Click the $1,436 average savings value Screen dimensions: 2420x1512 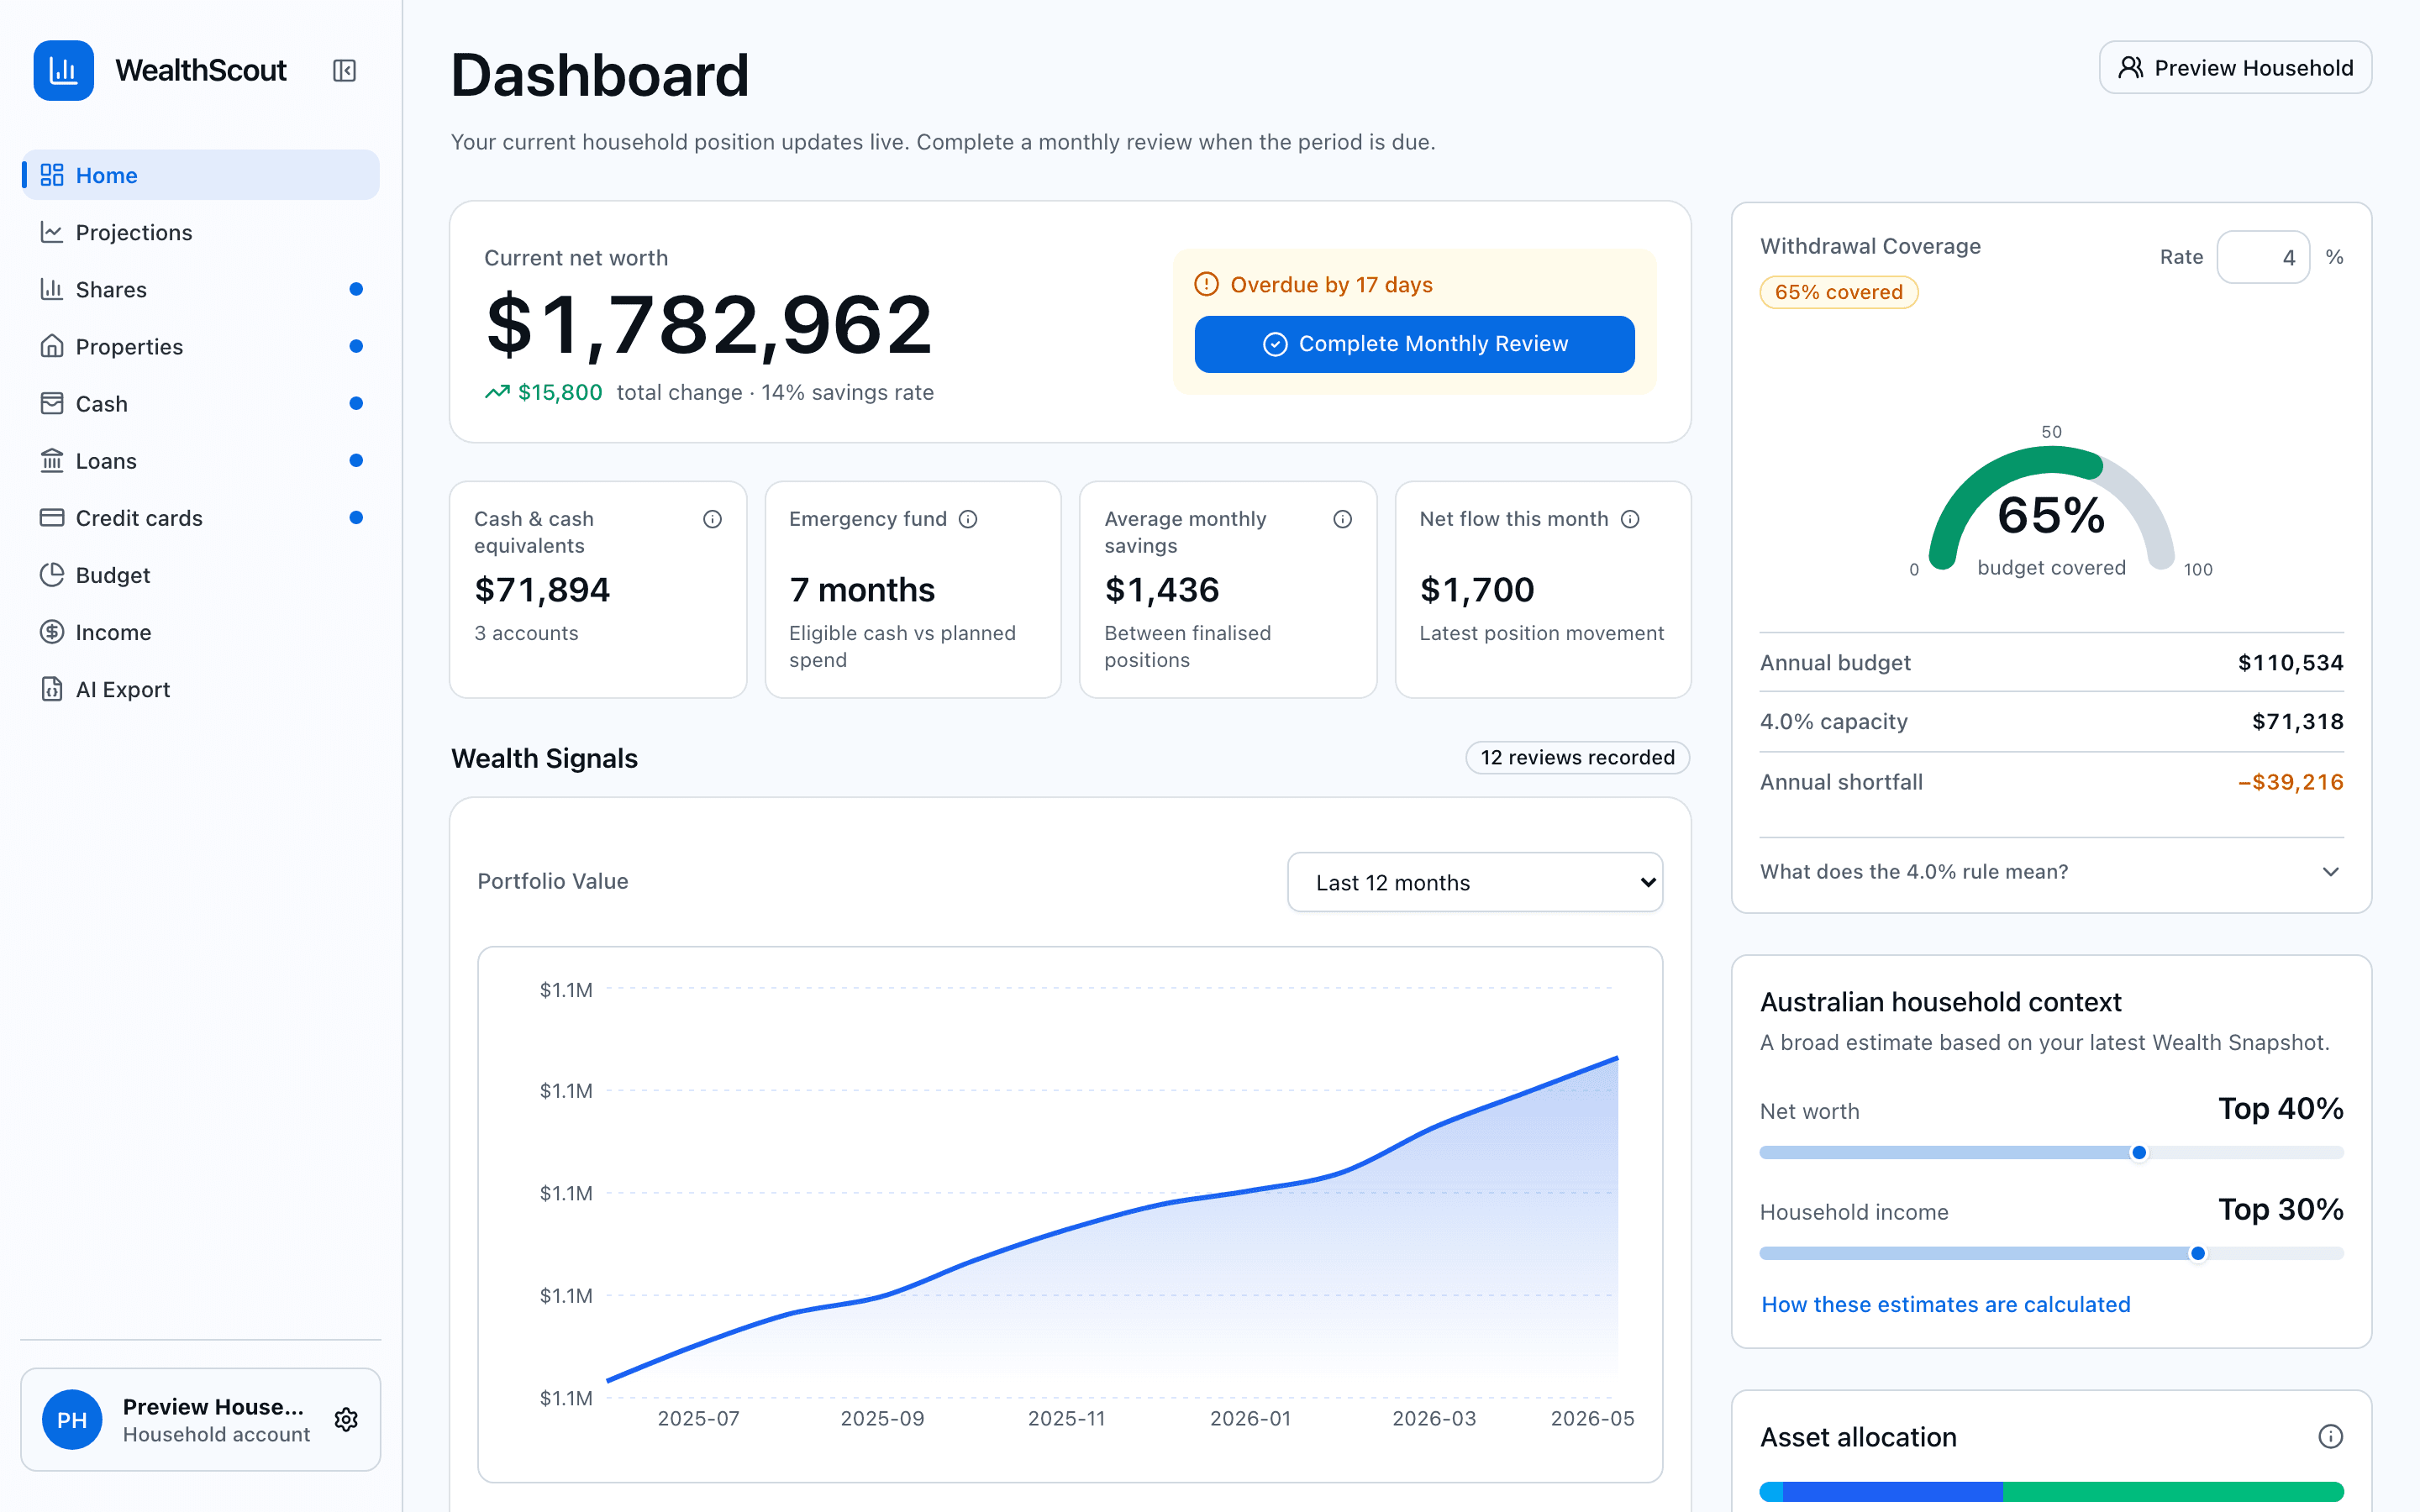click(1162, 590)
